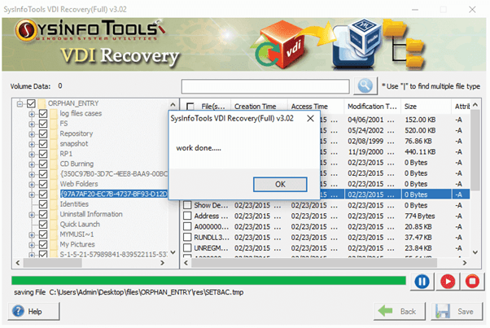490x328 pixels.
Task: Sort by Size column header
Action: [x=427, y=107]
